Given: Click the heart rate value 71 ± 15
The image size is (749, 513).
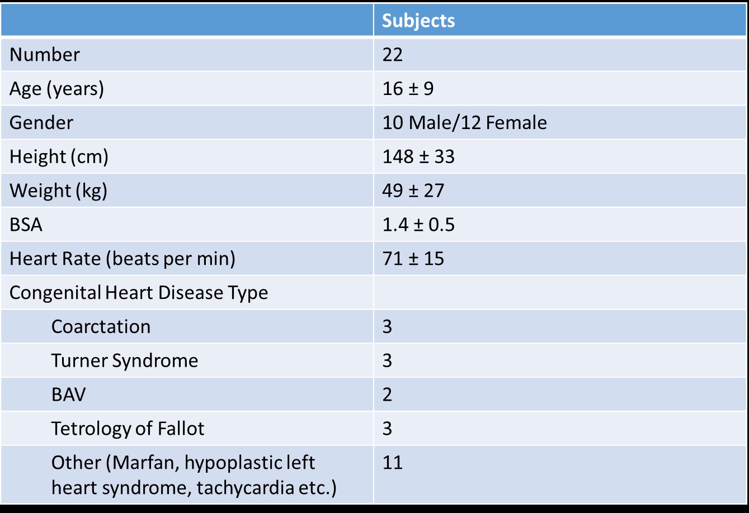Looking at the screenshot, I should (x=413, y=259).
